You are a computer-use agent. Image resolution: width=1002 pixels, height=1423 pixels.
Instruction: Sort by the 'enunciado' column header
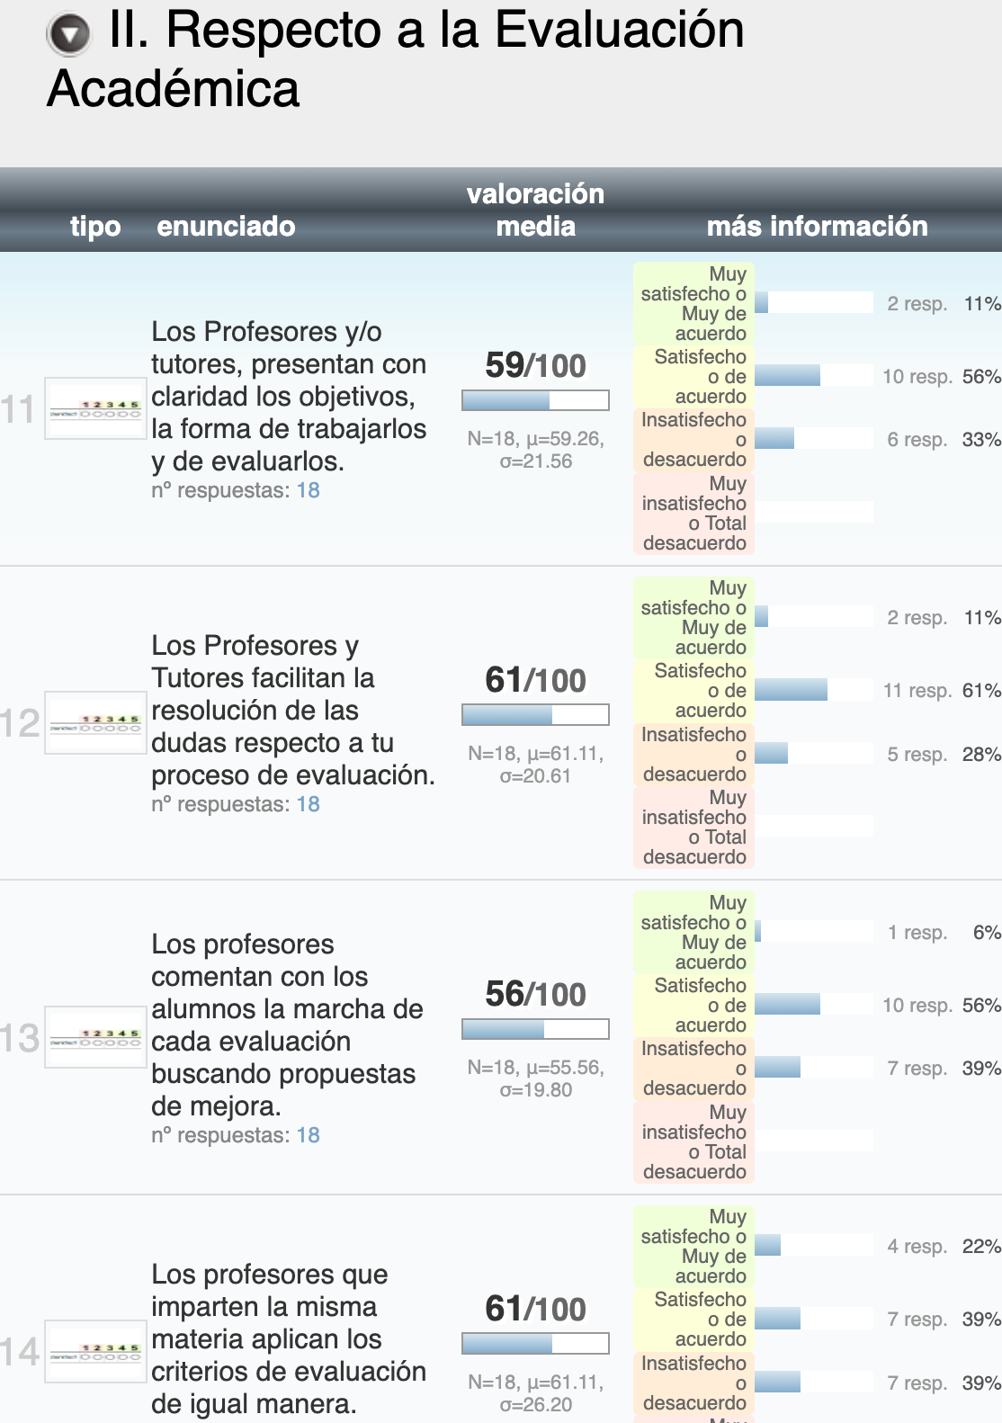[226, 226]
